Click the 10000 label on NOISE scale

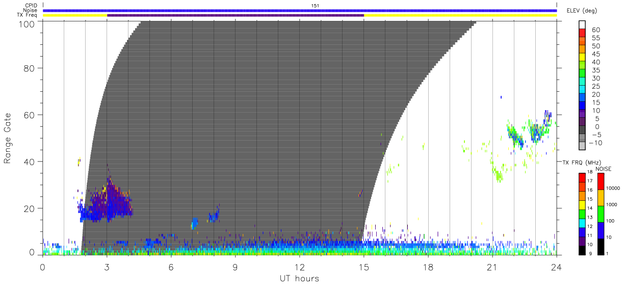pyautogui.click(x=613, y=188)
